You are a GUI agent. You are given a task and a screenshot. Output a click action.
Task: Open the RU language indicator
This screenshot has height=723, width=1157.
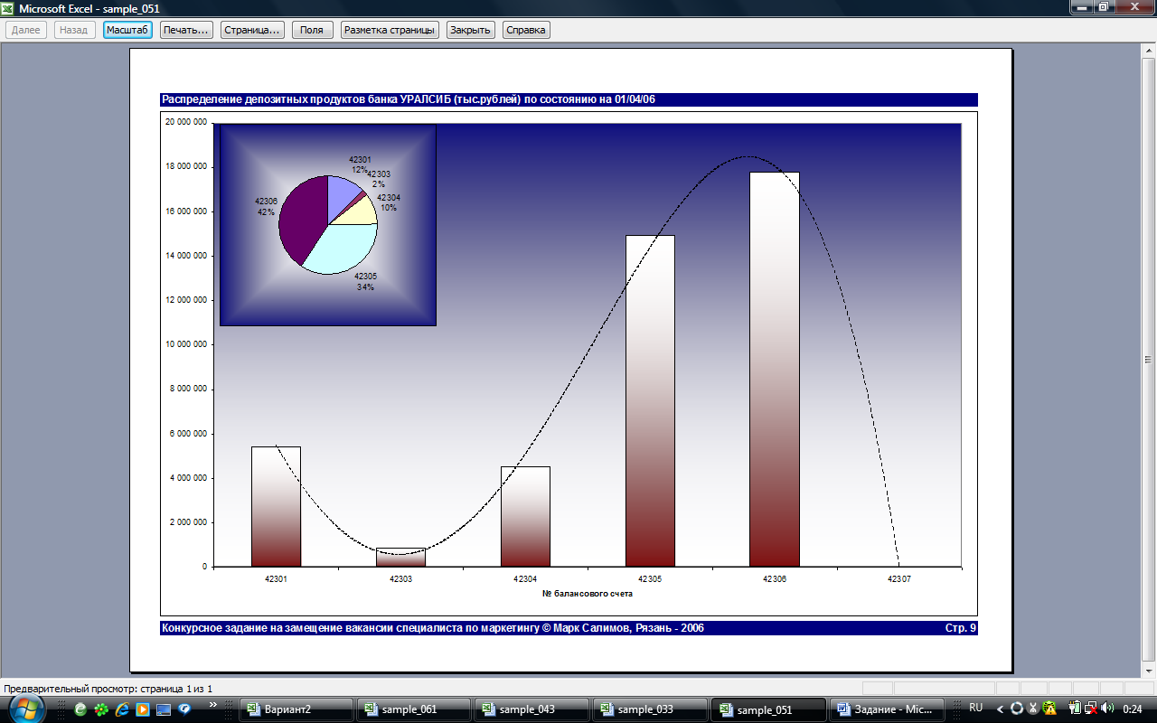pos(975,709)
